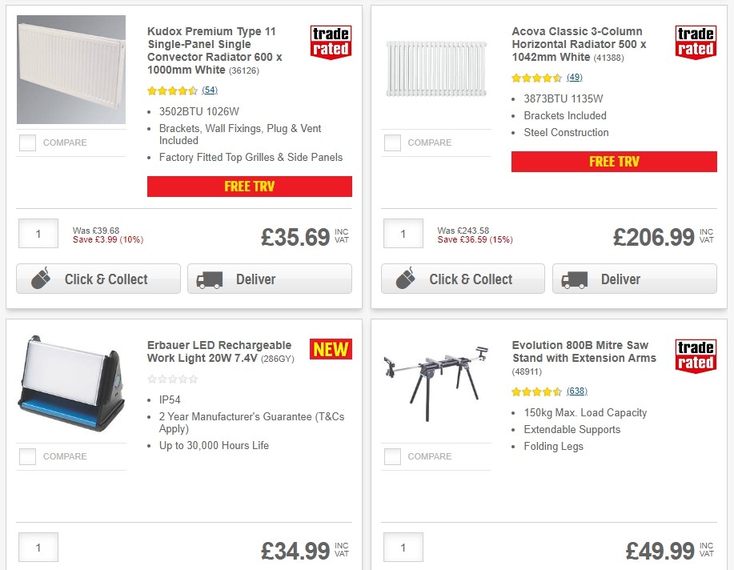Click the FREE TRV banner on Acova listing
Image resolution: width=734 pixels, height=570 pixels.
click(x=614, y=162)
